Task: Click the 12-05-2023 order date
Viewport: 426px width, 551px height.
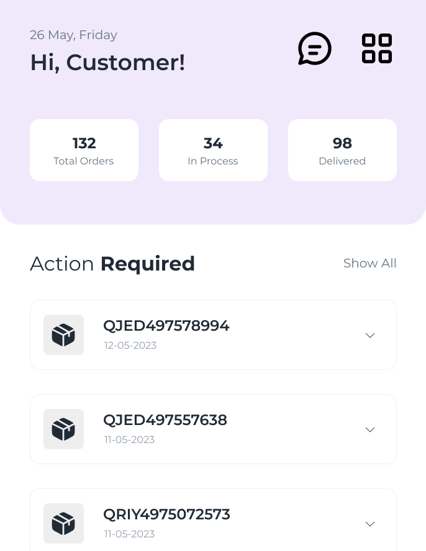Action: [x=130, y=345]
